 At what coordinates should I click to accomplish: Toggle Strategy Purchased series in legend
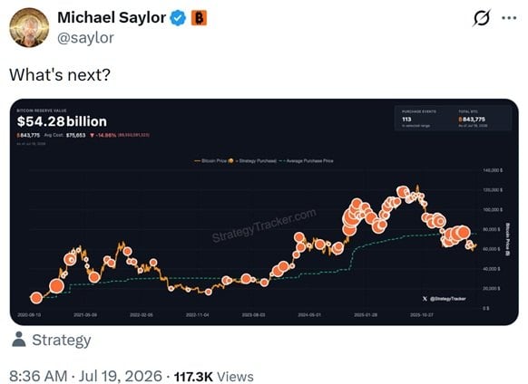(x=253, y=160)
